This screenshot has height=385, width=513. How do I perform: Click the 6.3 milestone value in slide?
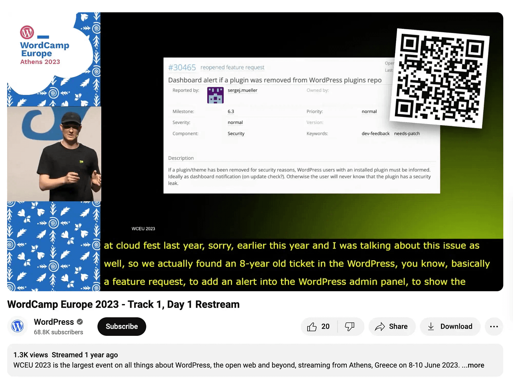pyautogui.click(x=231, y=112)
